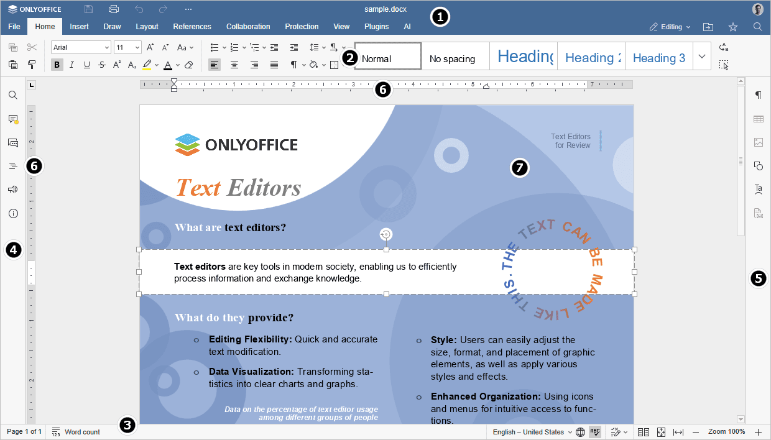Apply the Normal style
This screenshot has width=771, height=440.
pos(388,56)
